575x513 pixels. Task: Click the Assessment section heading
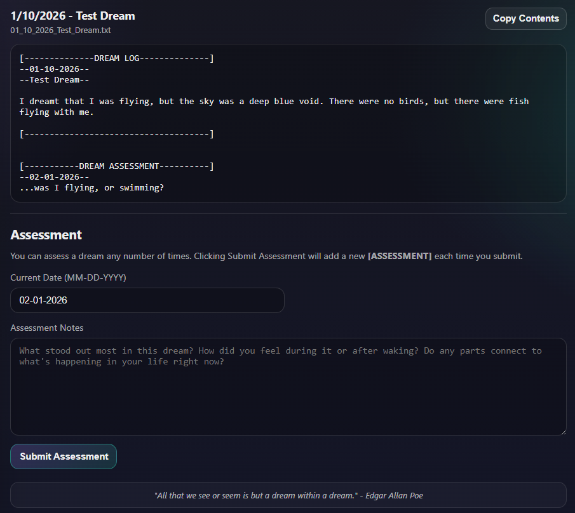point(46,235)
